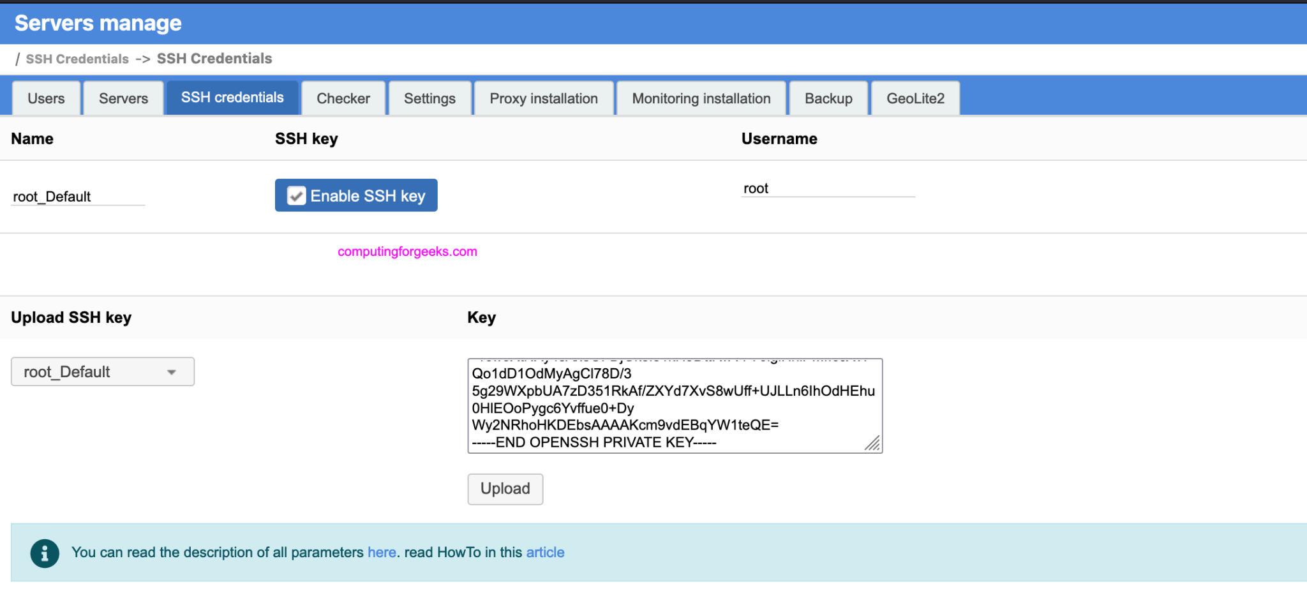Image resolution: width=1307 pixels, height=605 pixels.
Task: Switch to the Backup tab
Action: point(828,98)
